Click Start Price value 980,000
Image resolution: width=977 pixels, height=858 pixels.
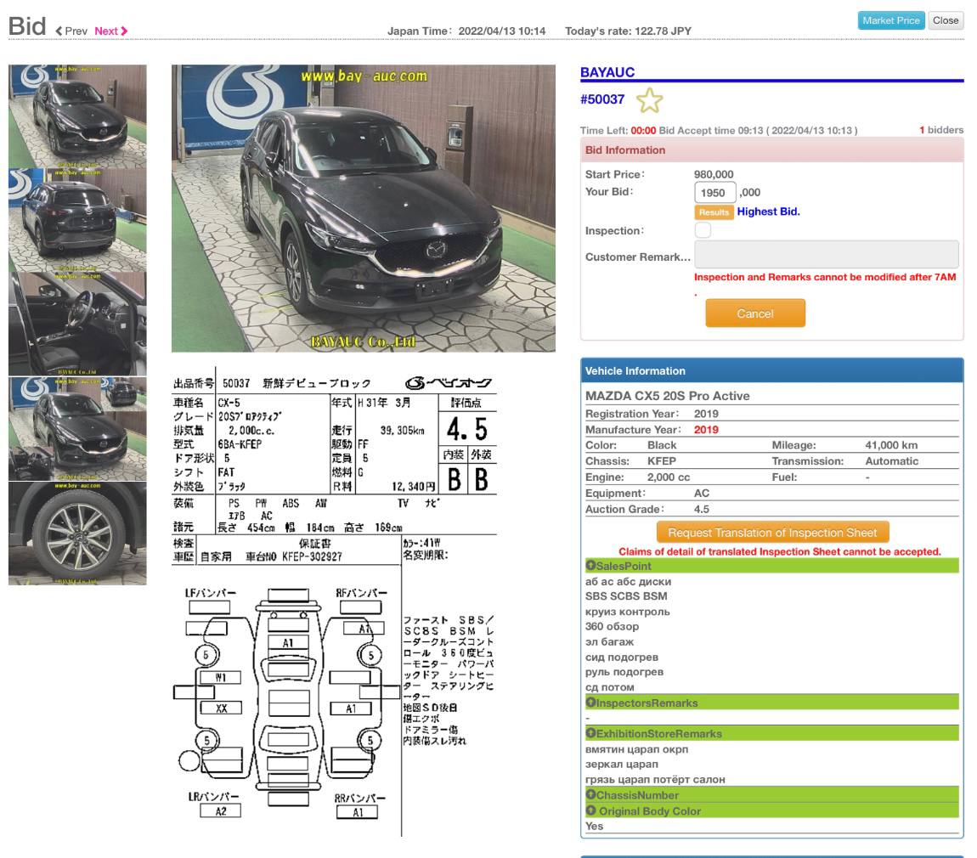(714, 174)
